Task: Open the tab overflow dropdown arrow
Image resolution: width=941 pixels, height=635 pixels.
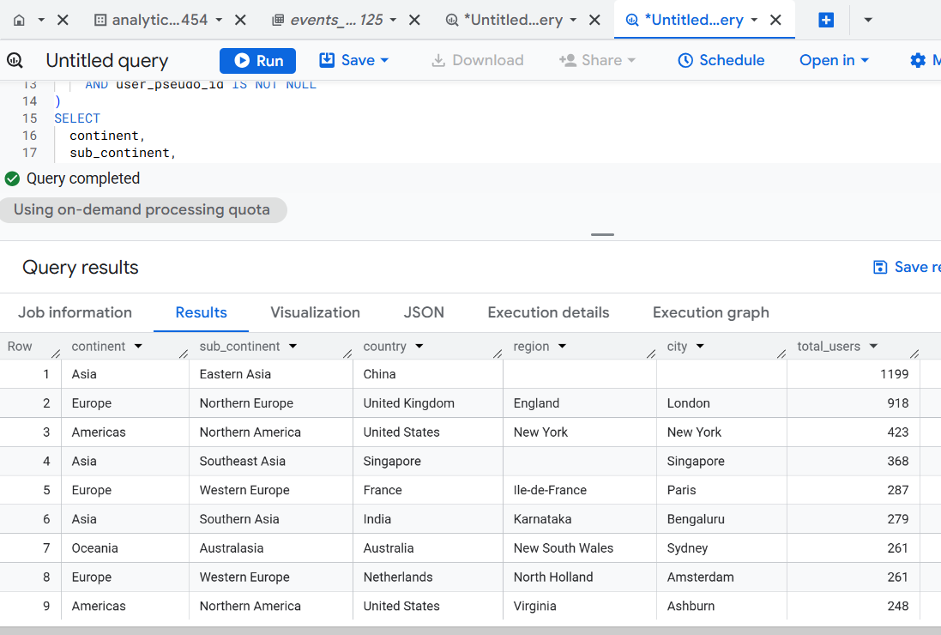Action: [868, 20]
